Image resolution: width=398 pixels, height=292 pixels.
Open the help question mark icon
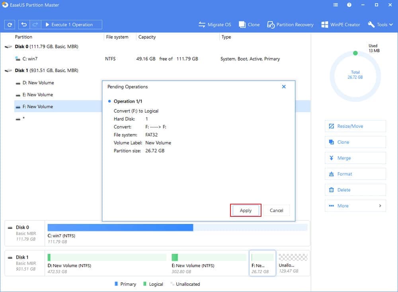349,5
